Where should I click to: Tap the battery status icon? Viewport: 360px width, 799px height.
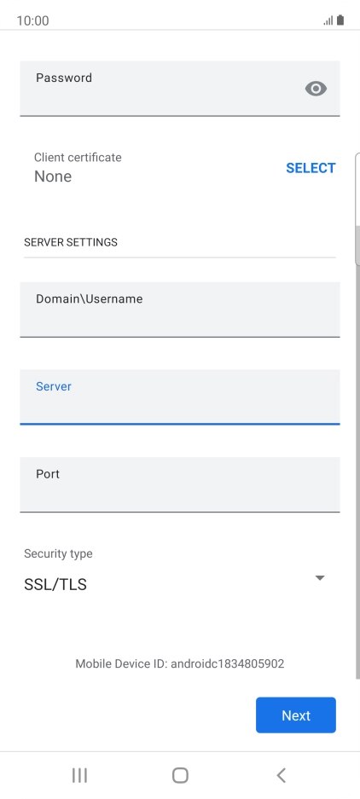(340, 20)
